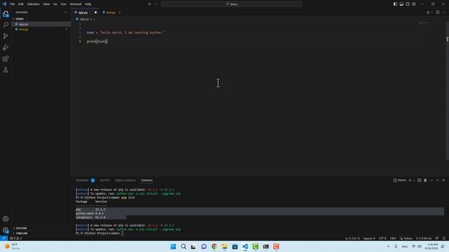
Task: Open the remote window status bar button
Action: point(4,238)
